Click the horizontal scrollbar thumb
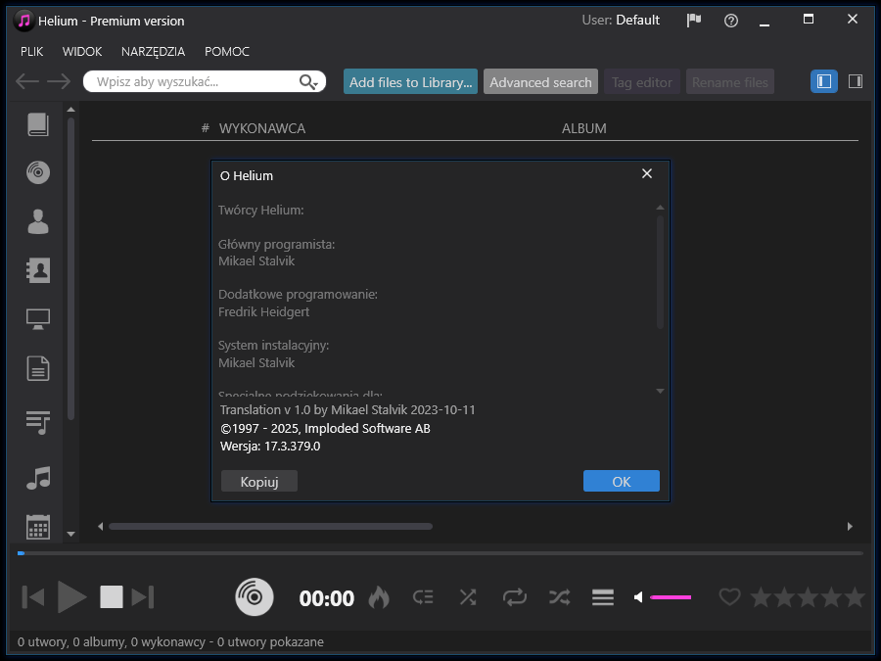881x661 pixels. (x=271, y=526)
